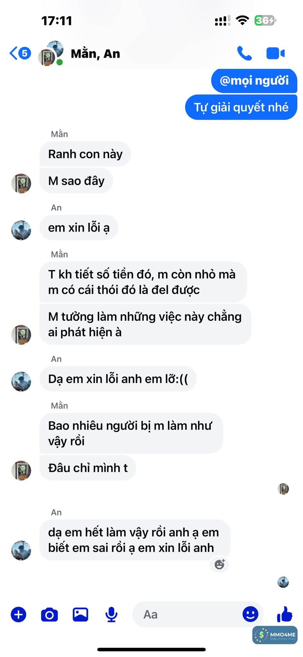Image resolution: width=303 pixels, height=657 pixels.
Task: Tap the 'Đâu chỉ mình t' message
Action: 88,468
